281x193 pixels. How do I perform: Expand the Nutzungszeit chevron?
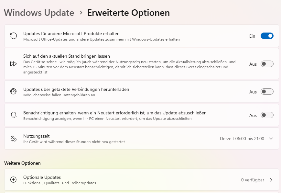(x=271, y=139)
